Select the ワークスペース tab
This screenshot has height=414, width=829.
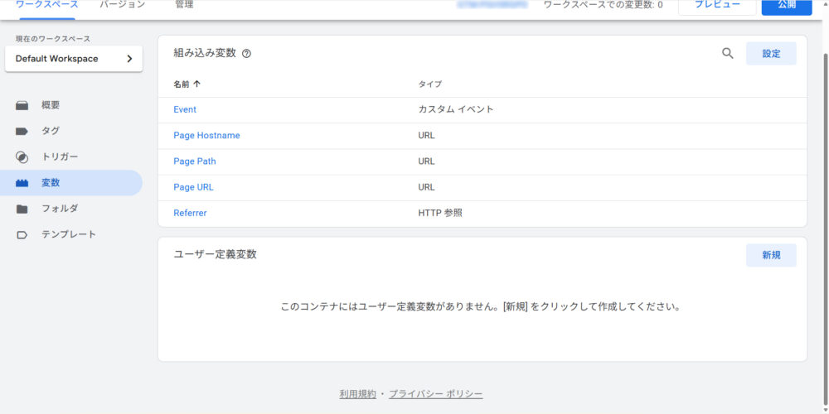(x=47, y=5)
